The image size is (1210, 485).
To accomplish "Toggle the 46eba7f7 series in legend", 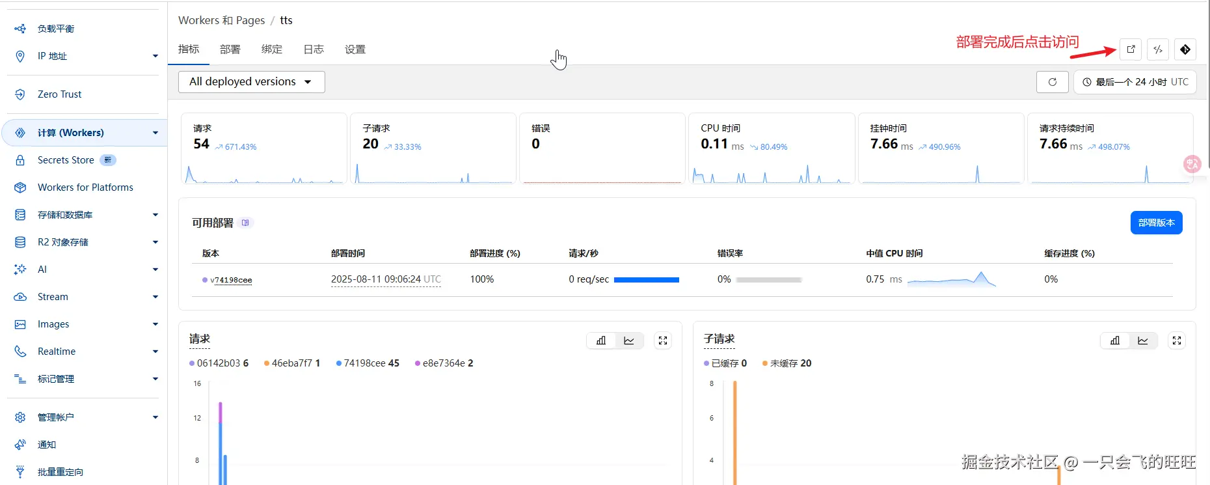I will click(x=292, y=363).
